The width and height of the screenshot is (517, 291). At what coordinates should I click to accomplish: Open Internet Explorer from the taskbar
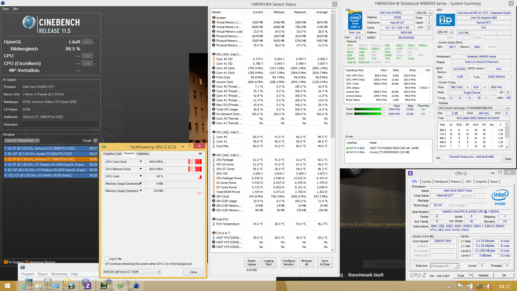tap(23, 286)
